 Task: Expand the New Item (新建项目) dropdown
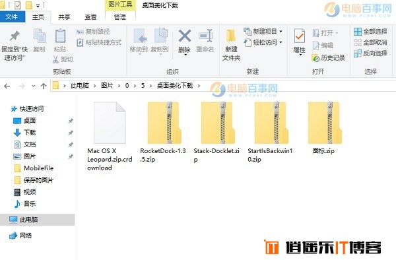click(280, 32)
